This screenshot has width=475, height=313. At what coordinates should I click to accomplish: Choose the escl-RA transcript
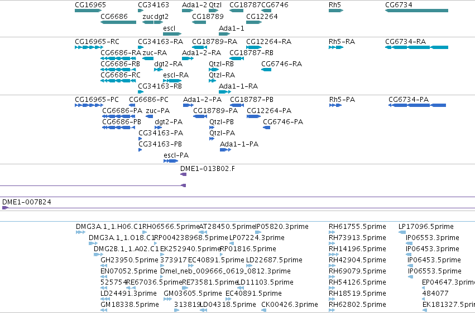coord(172,81)
